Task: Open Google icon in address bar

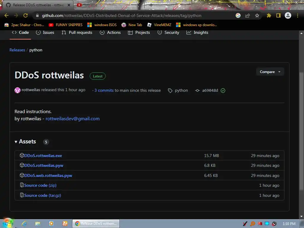Action: 238,15
